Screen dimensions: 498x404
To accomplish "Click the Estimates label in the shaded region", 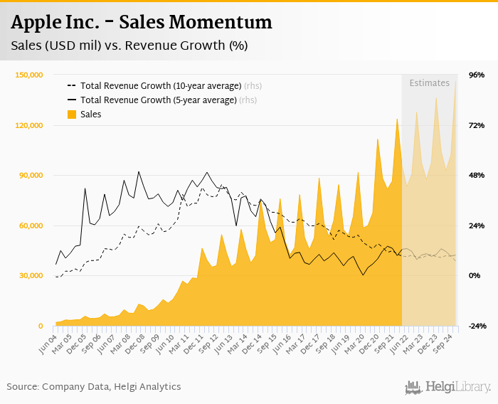I will coord(429,83).
